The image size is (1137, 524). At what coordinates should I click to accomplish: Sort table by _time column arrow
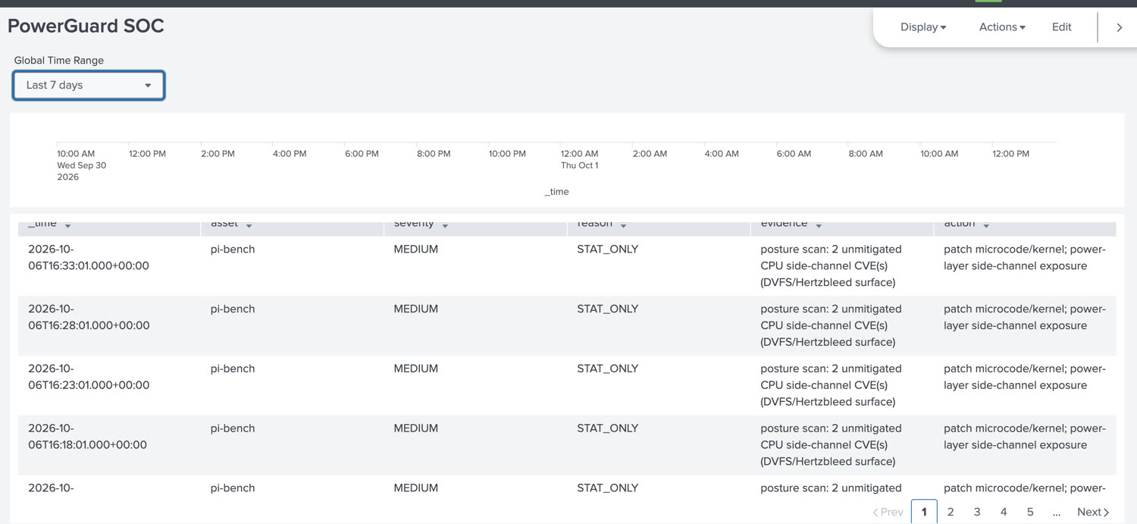pyautogui.click(x=68, y=225)
